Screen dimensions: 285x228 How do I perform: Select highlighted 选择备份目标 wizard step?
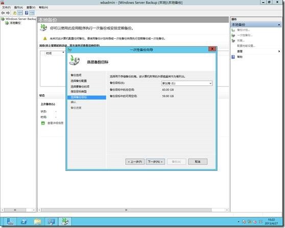click(87, 97)
